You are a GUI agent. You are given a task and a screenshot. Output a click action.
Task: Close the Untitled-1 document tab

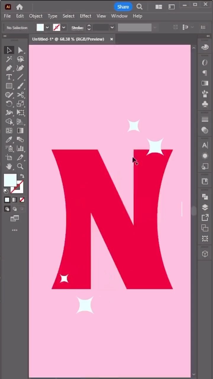point(112,39)
